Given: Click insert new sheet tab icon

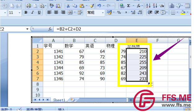Looking at the screenshot, I should (73, 100).
